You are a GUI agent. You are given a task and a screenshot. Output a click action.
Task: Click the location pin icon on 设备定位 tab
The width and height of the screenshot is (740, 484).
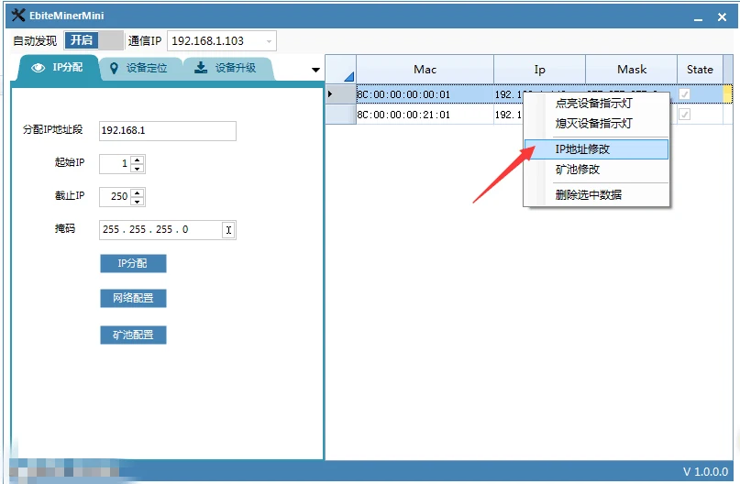(114, 69)
